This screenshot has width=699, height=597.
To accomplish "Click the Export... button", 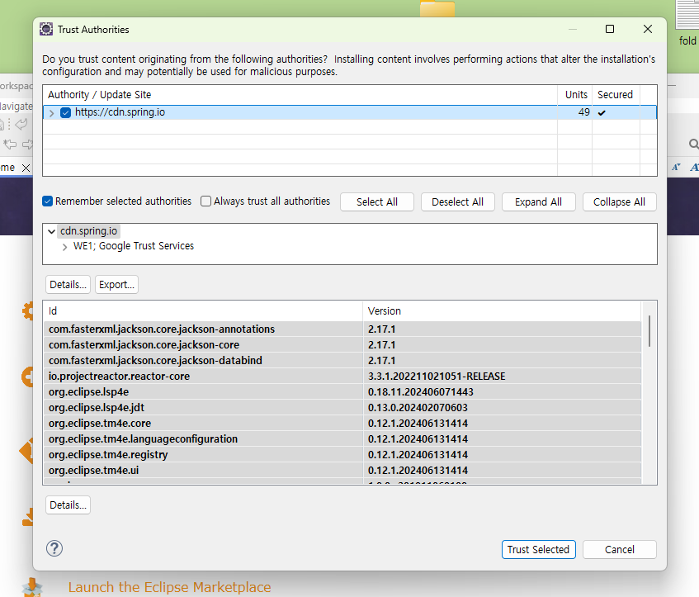I will tap(116, 285).
